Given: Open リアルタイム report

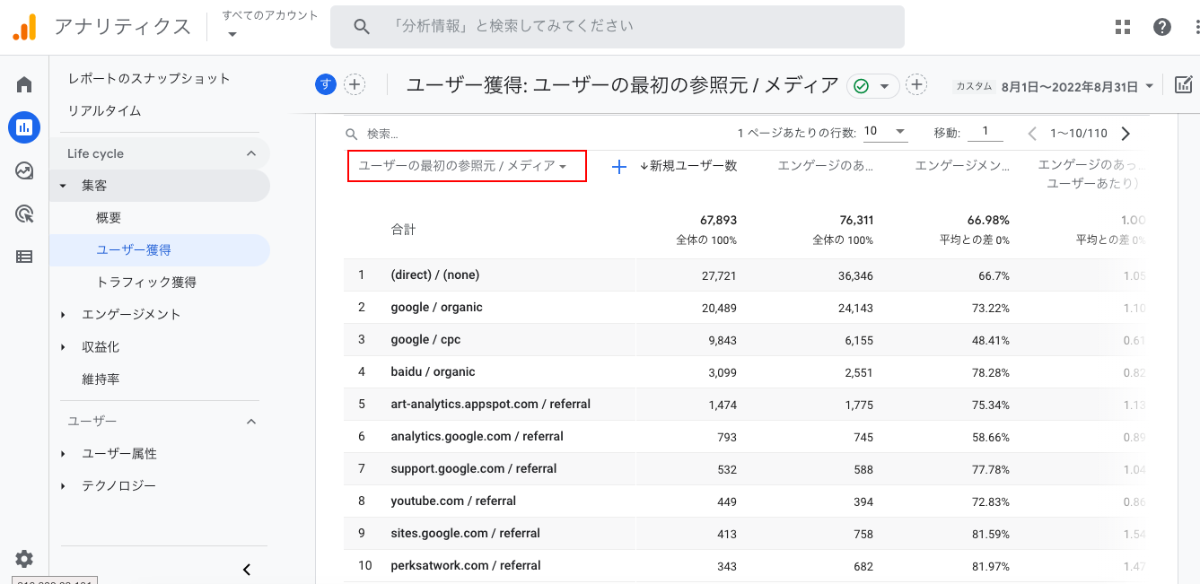Looking at the screenshot, I should tap(105, 111).
